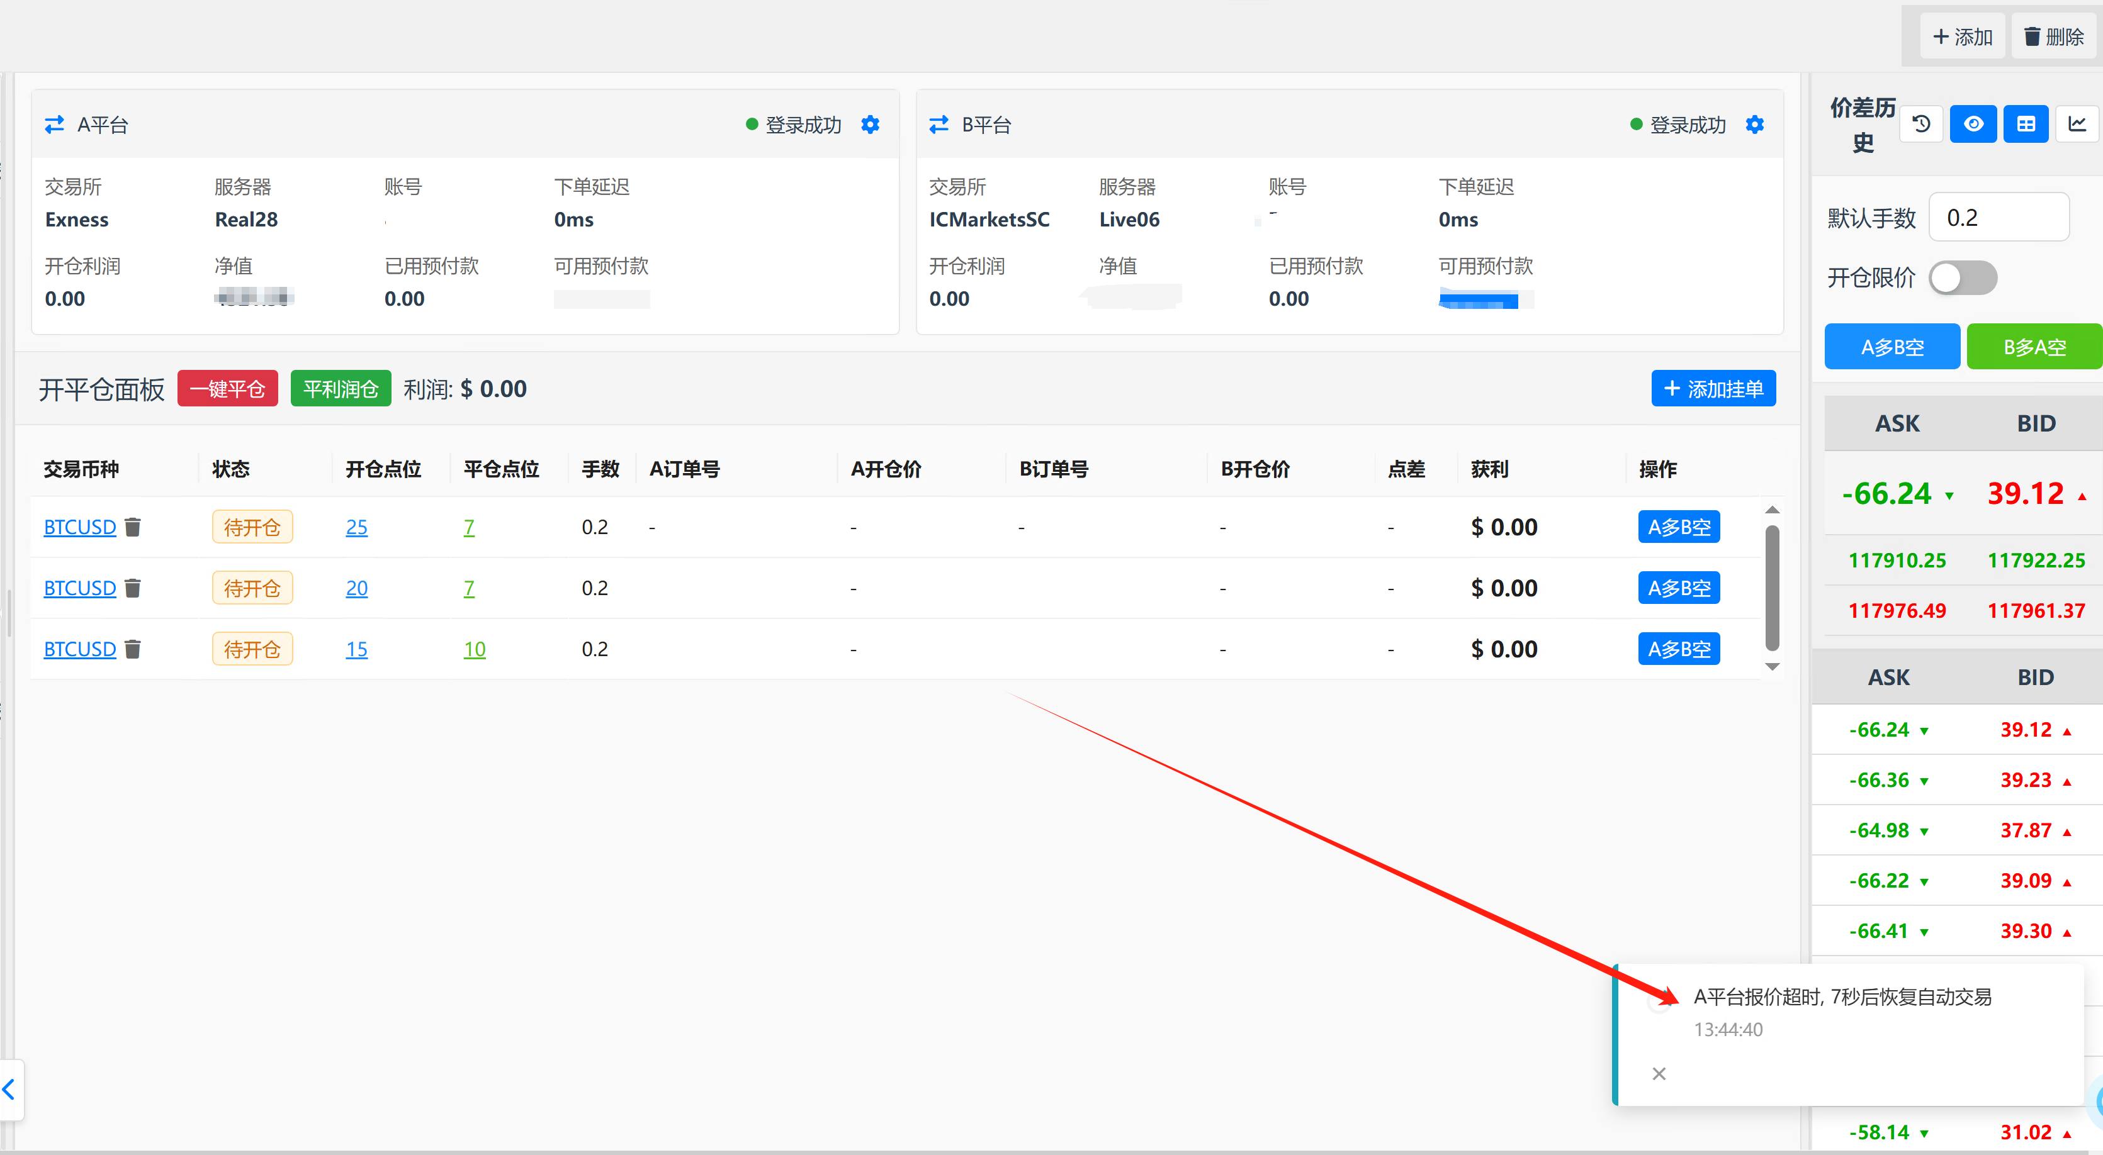2103x1155 pixels.
Task: Click A平台 swap arrows icon
Action: coord(55,125)
